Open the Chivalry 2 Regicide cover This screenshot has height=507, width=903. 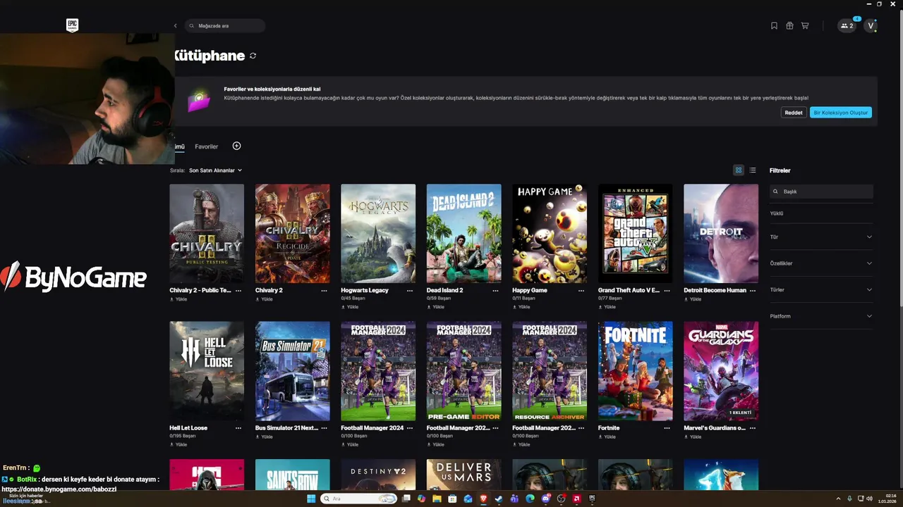point(292,234)
